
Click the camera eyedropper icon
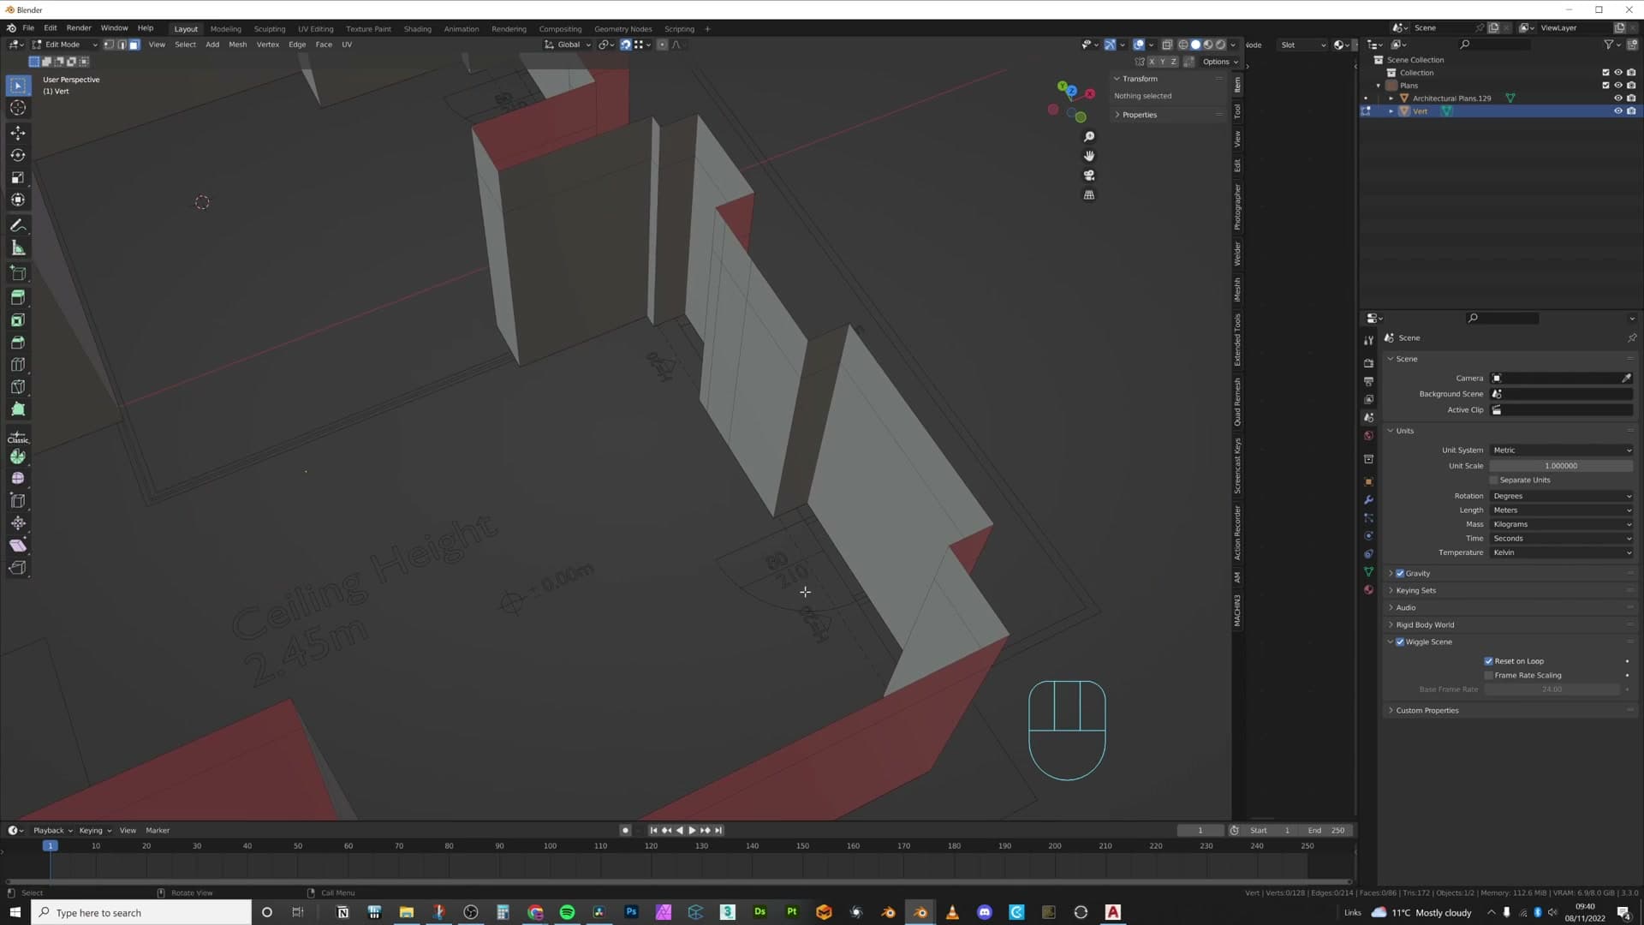(x=1626, y=378)
